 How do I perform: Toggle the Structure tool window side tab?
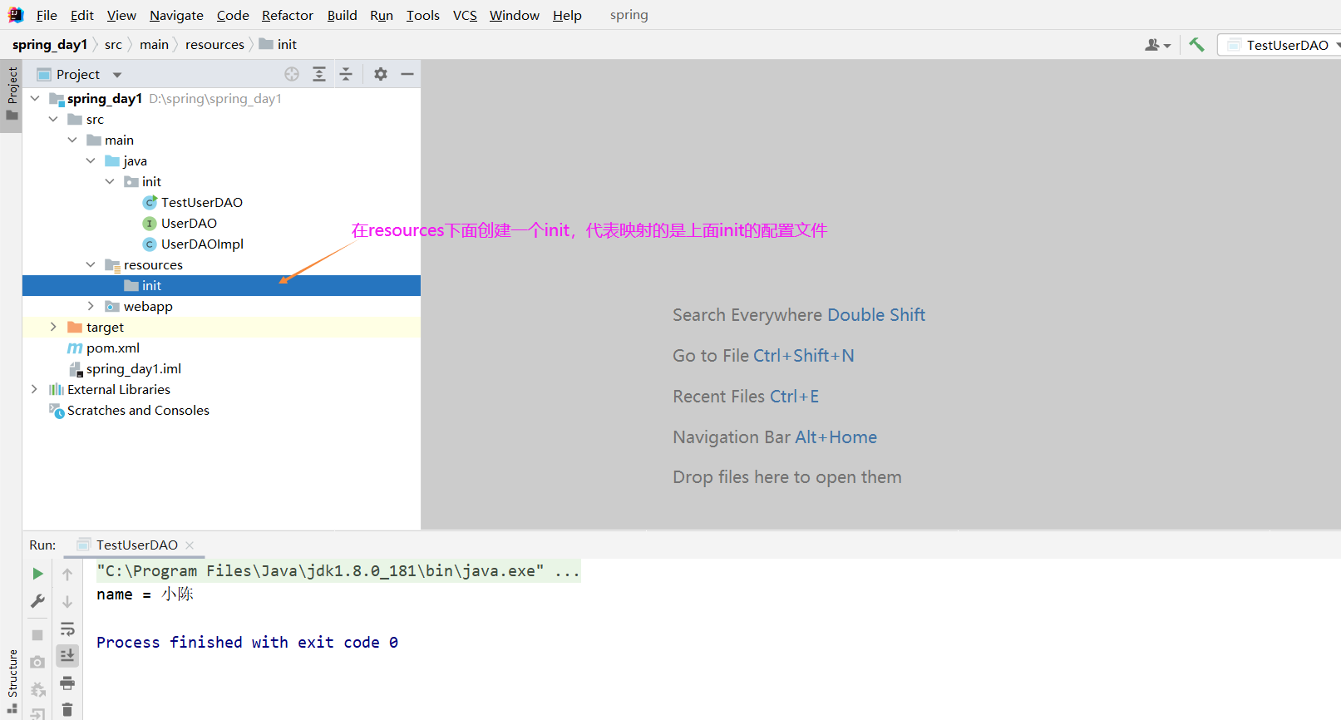tap(12, 680)
